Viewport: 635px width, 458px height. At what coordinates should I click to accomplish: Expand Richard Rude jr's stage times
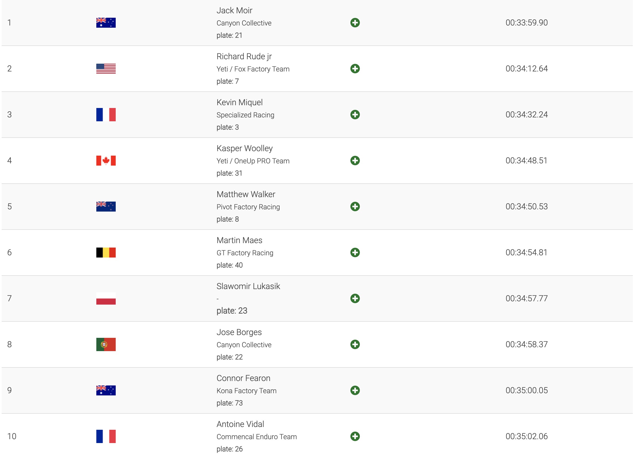coord(355,69)
